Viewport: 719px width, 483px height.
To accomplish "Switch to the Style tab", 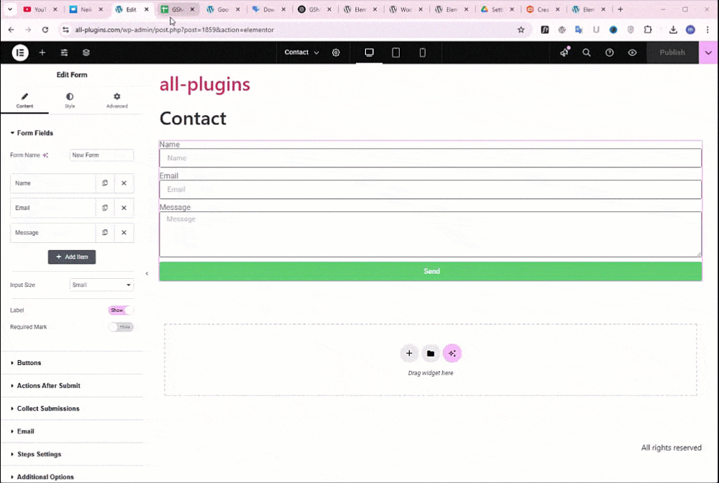I will pyautogui.click(x=70, y=100).
